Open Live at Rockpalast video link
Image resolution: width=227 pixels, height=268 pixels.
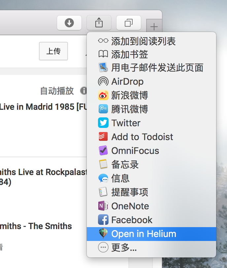[43, 177]
